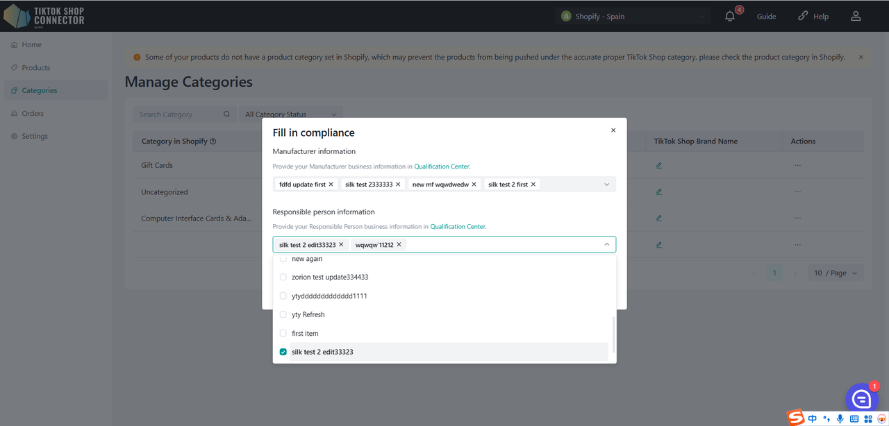Collapse the Responsible person dropdown arrow

click(606, 244)
